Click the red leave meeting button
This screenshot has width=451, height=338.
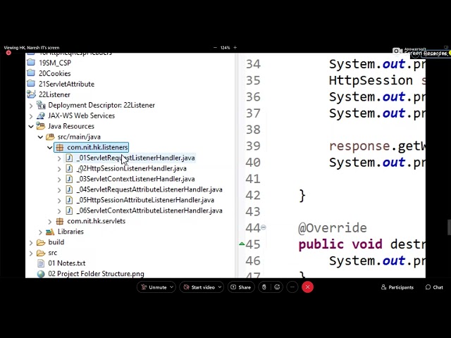tap(307, 287)
